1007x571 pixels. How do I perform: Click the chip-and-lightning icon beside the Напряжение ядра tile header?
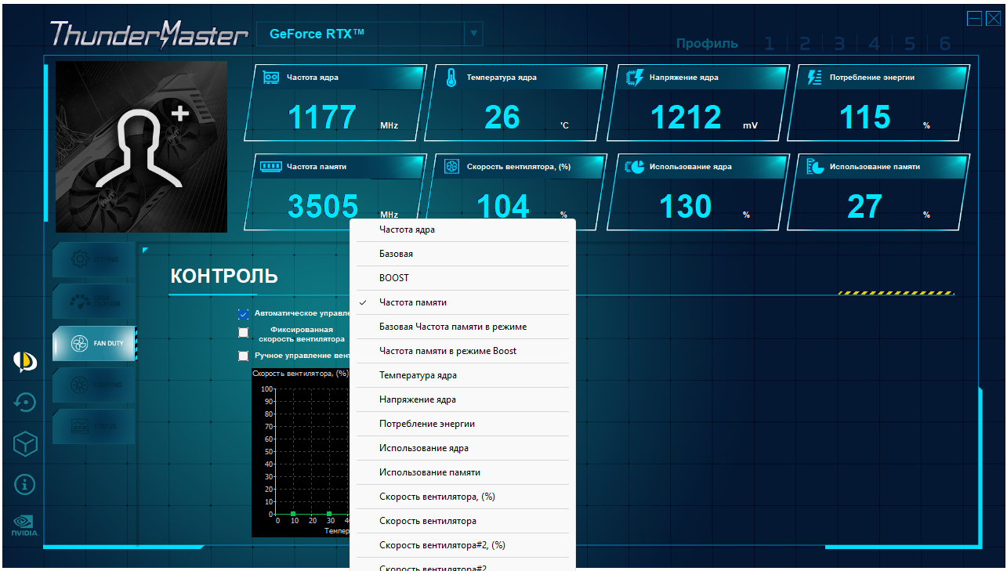click(x=634, y=77)
